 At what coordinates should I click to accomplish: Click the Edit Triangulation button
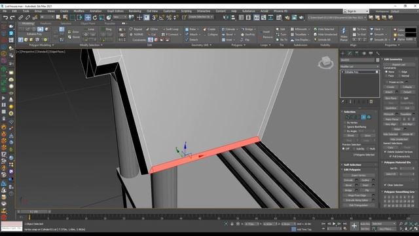pos(359,205)
